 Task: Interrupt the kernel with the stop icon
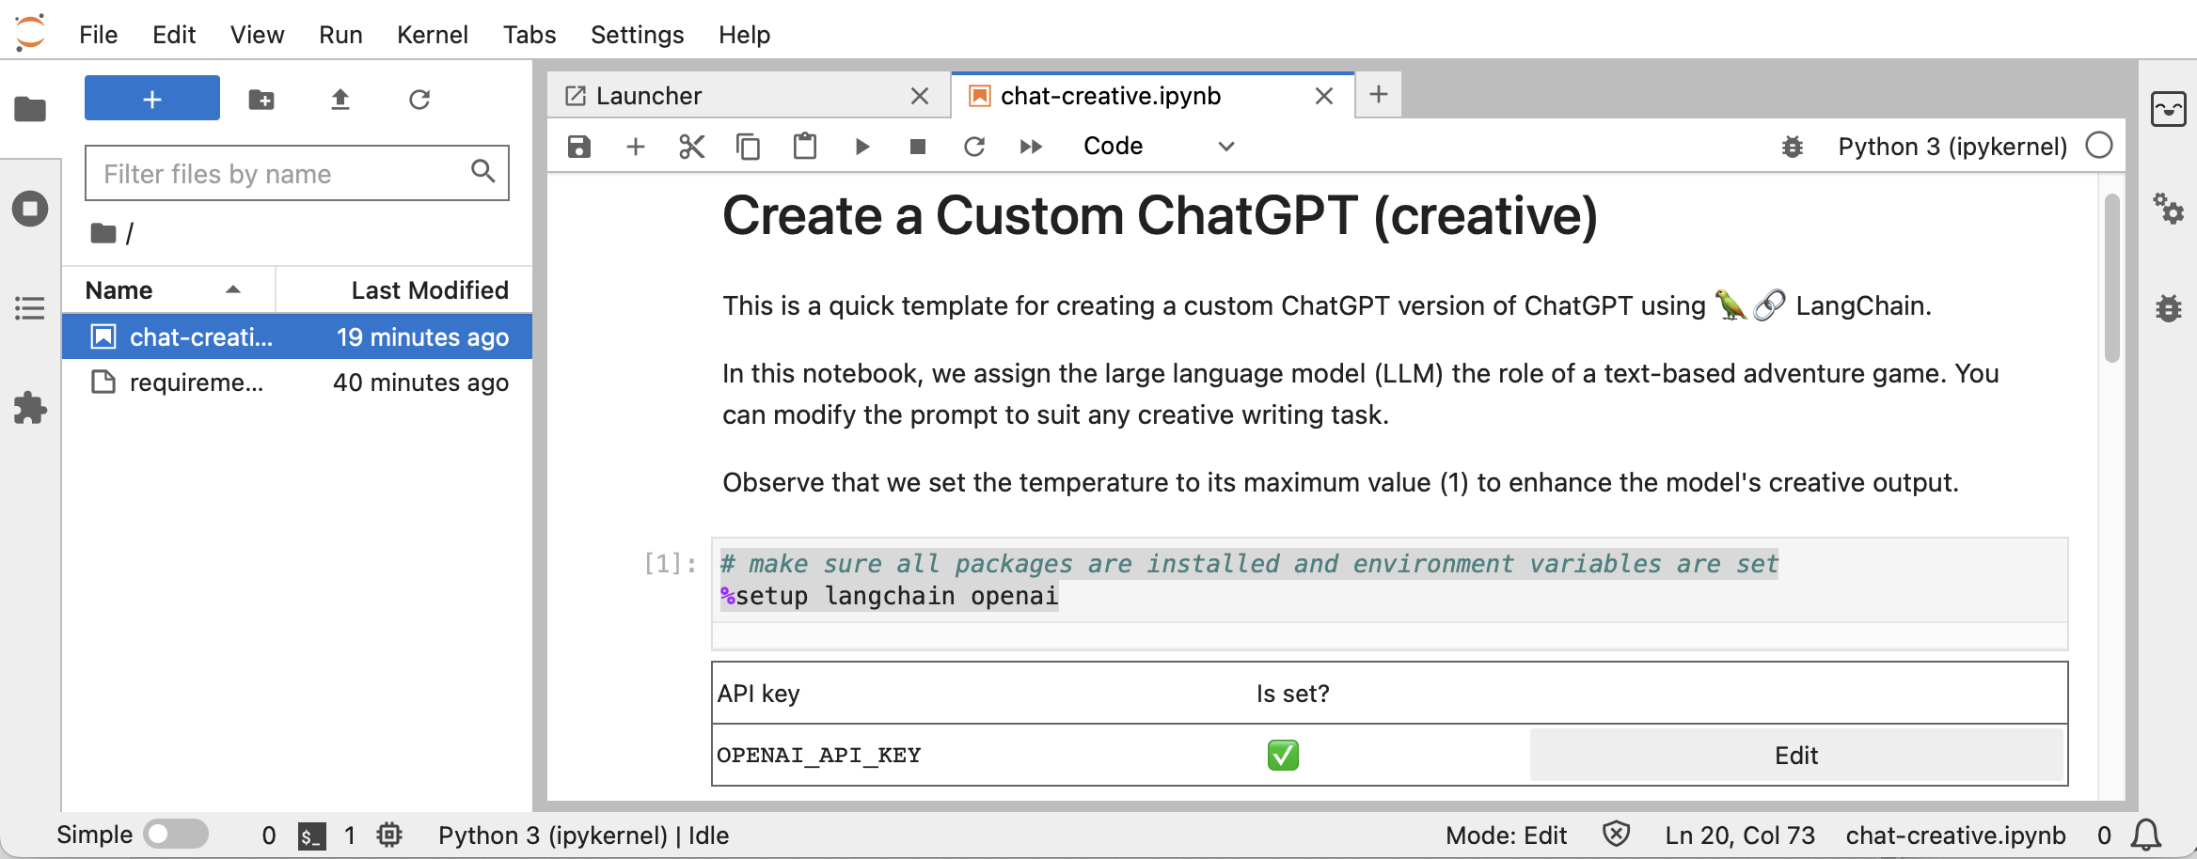click(x=918, y=146)
